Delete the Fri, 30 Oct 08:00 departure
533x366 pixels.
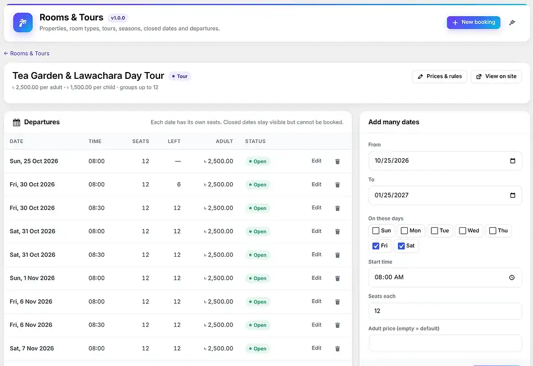pyautogui.click(x=337, y=185)
